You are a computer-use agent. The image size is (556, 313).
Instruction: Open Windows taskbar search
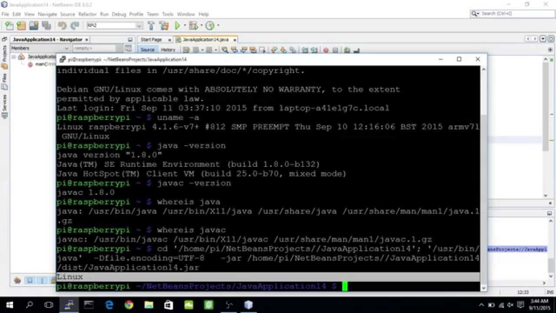tap(30, 305)
